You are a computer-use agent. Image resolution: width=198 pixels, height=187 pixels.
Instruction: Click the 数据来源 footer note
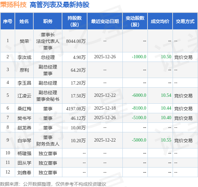[53, 184]
